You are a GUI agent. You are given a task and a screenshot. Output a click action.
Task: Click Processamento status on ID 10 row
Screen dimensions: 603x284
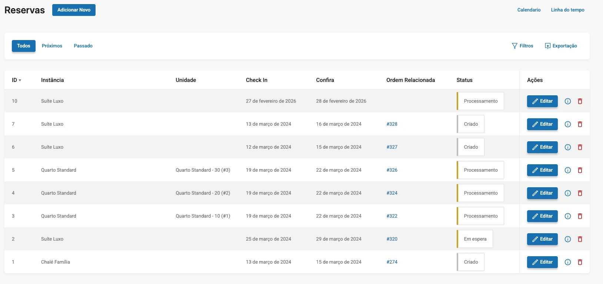pos(480,101)
